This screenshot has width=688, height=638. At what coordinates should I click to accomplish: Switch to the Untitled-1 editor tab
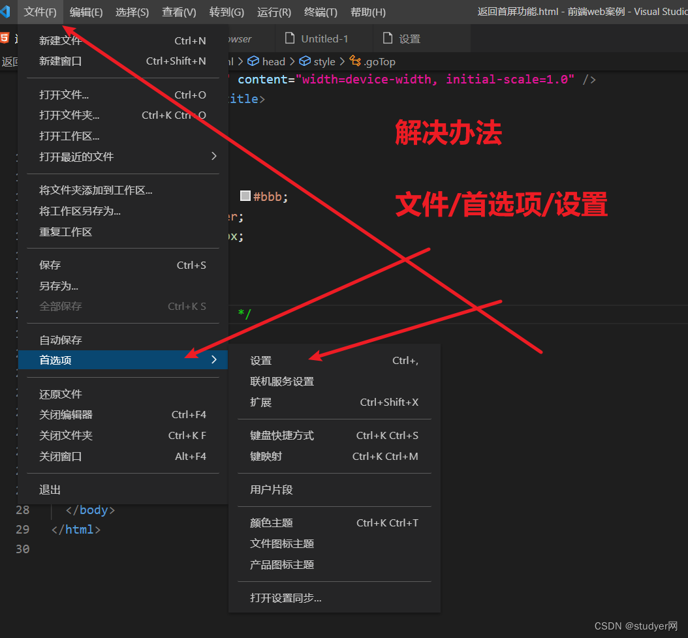(324, 38)
